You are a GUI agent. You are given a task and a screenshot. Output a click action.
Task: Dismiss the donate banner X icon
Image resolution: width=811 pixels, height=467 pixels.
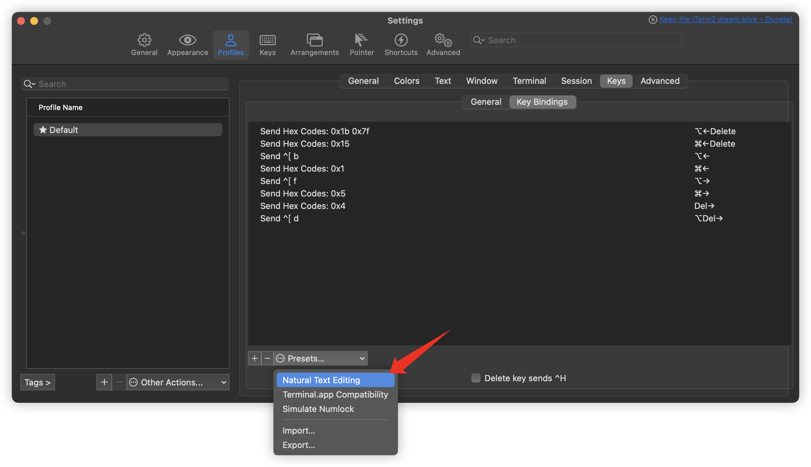click(653, 20)
